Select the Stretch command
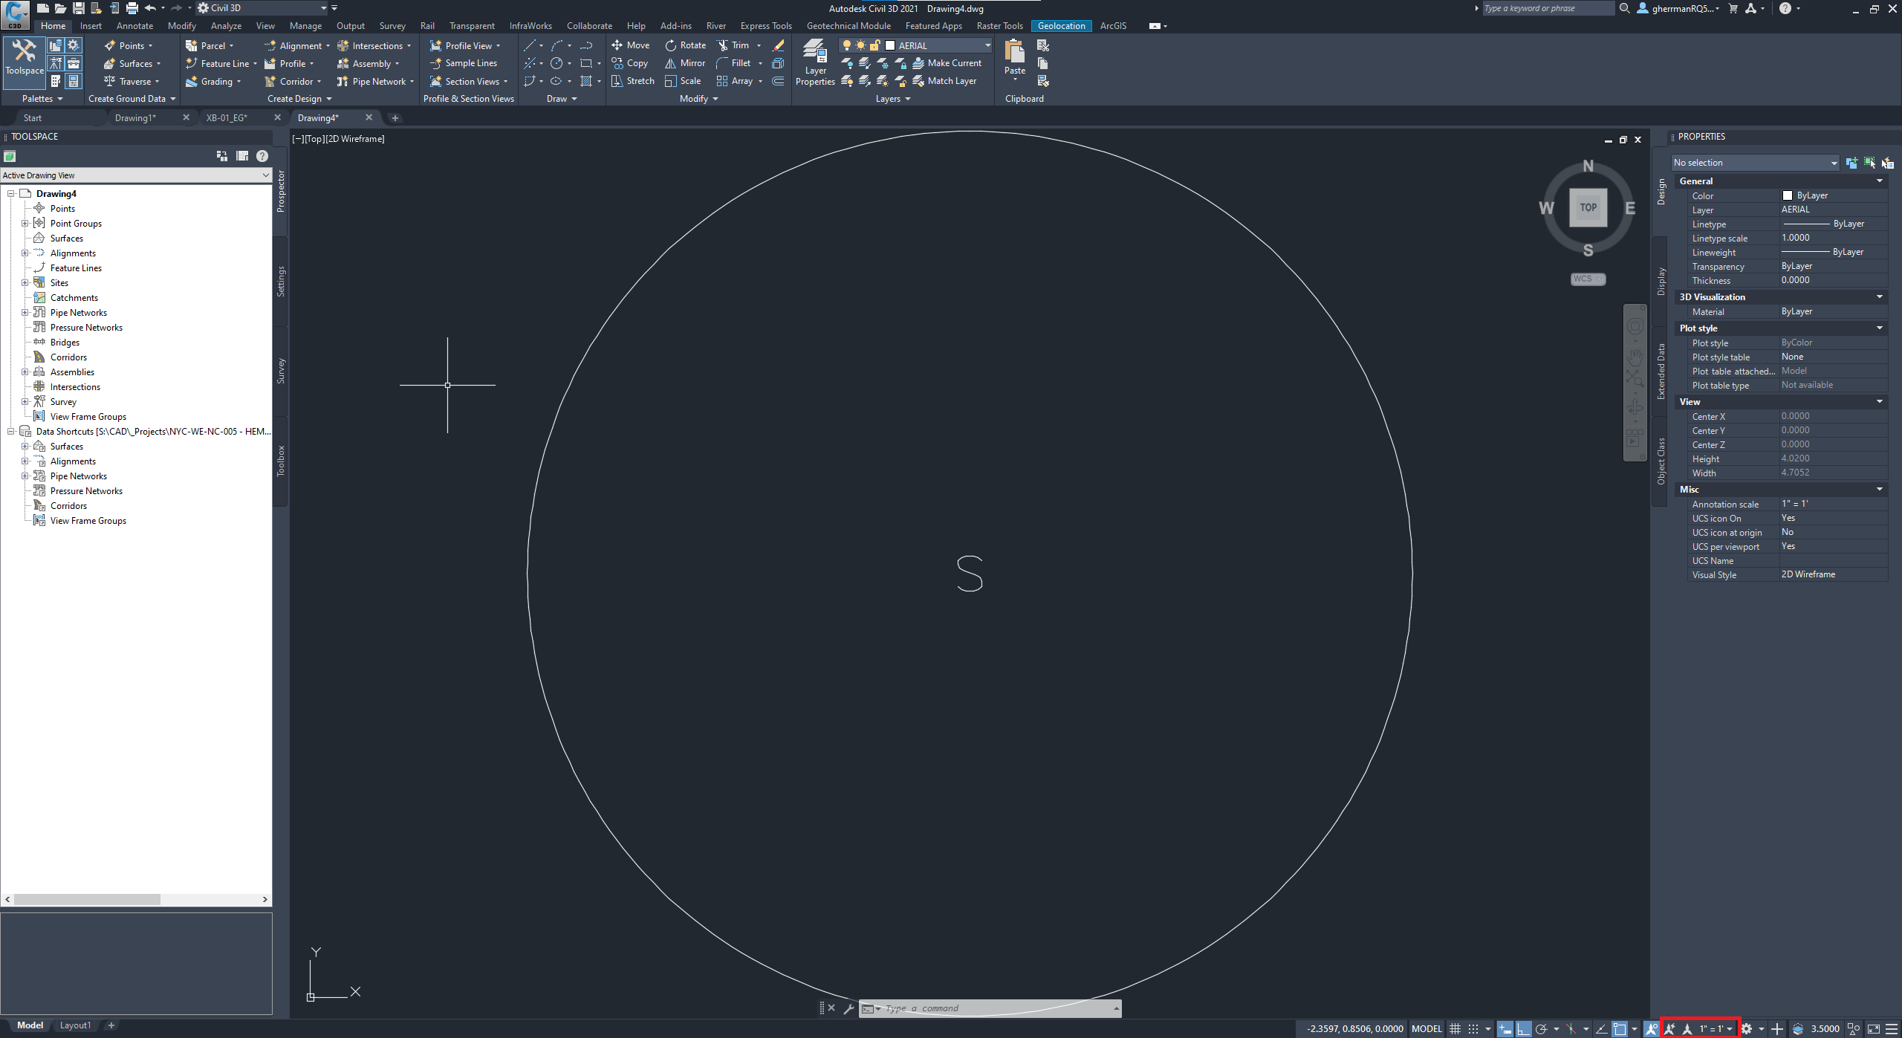Viewport: 1902px width, 1038px height. pos(632,81)
